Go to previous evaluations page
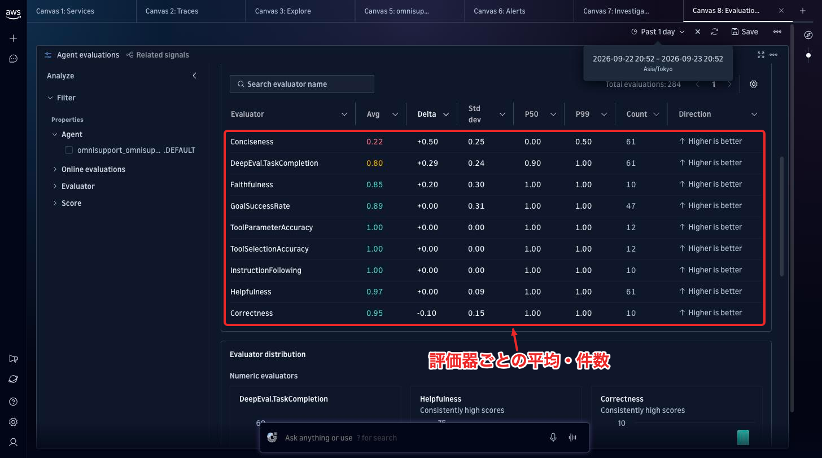The height and width of the screenshot is (458, 822). pos(698,85)
